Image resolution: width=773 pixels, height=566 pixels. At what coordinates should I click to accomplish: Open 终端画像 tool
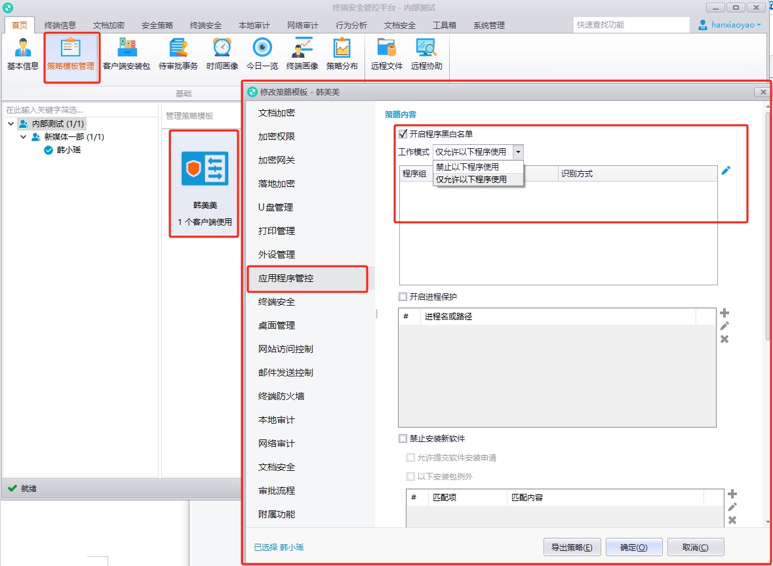pos(302,54)
